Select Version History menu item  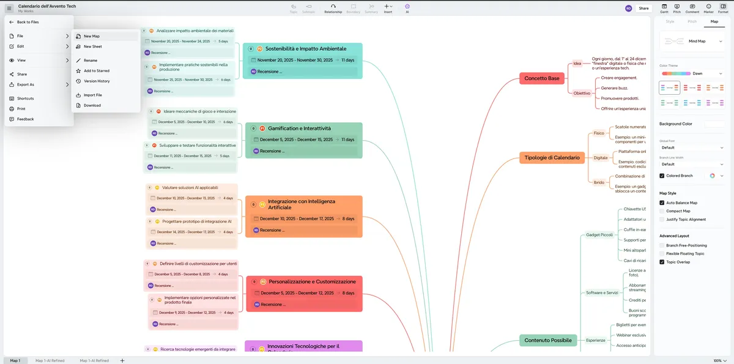[106, 81]
